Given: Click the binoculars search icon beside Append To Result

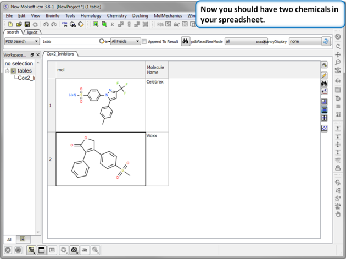Looking at the screenshot, I should (186, 41).
